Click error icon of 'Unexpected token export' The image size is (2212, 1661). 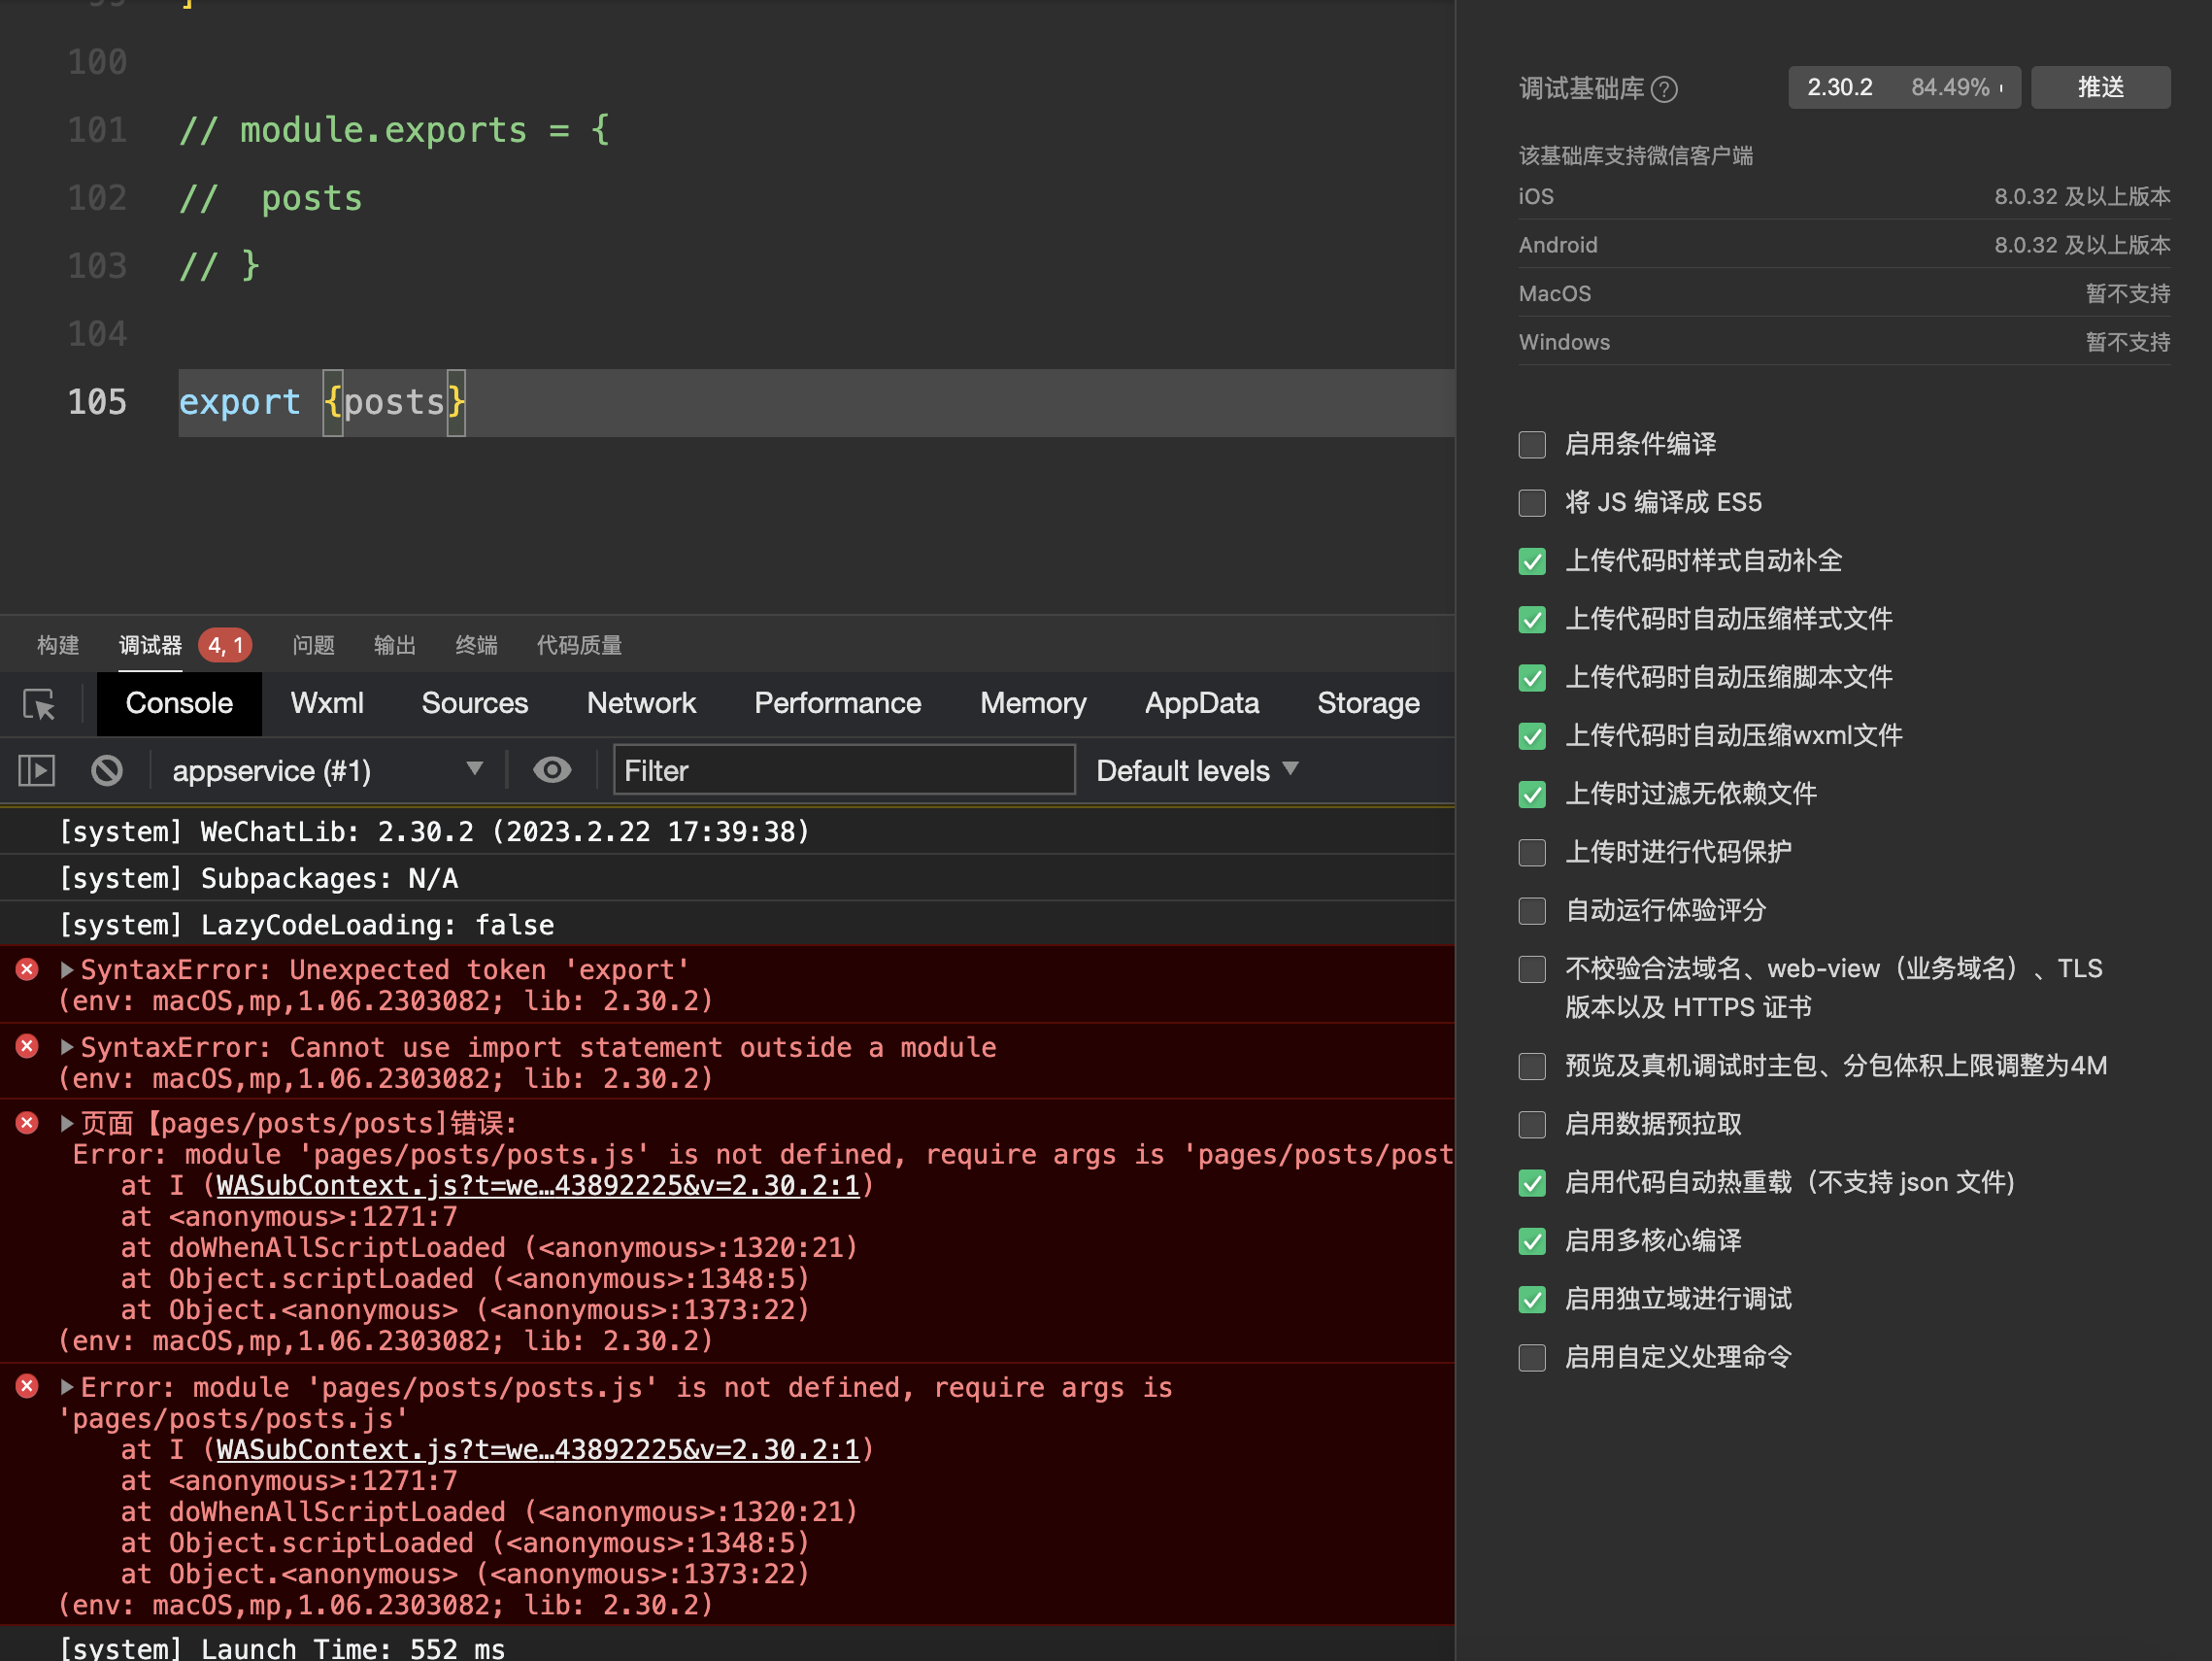pos(27,969)
